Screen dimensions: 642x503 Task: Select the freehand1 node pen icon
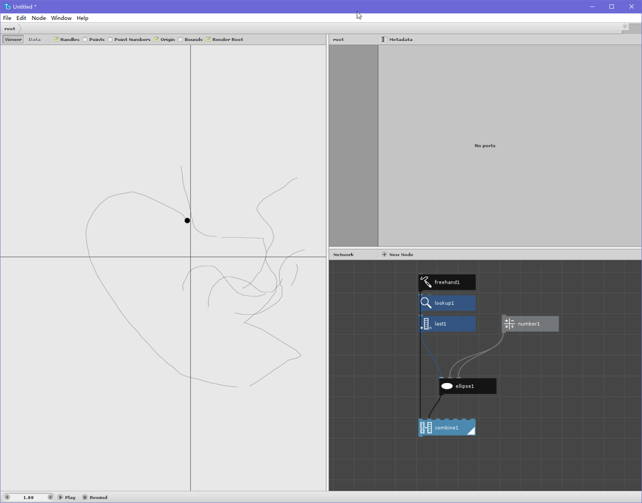[x=426, y=282]
